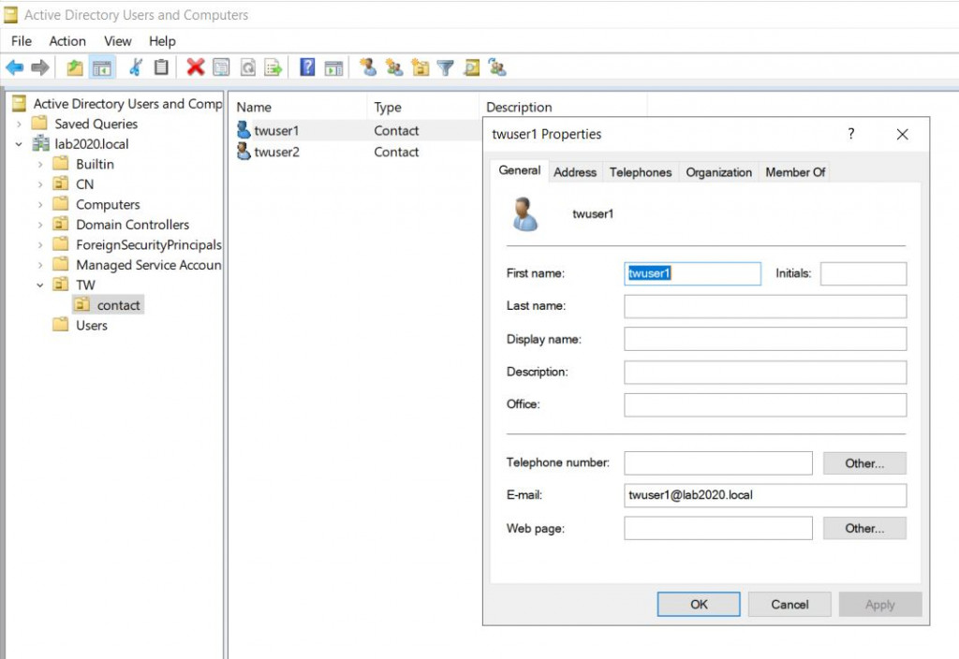
Task: Select the Users container in tree
Action: pyautogui.click(x=92, y=325)
